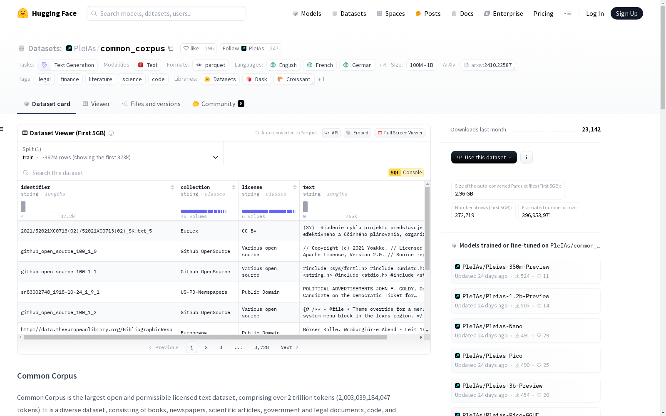
Task: Open the SQL Console
Action: pyautogui.click(x=406, y=173)
